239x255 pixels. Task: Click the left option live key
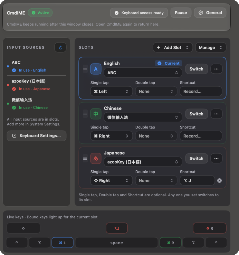pyautogui.click(x=40, y=243)
